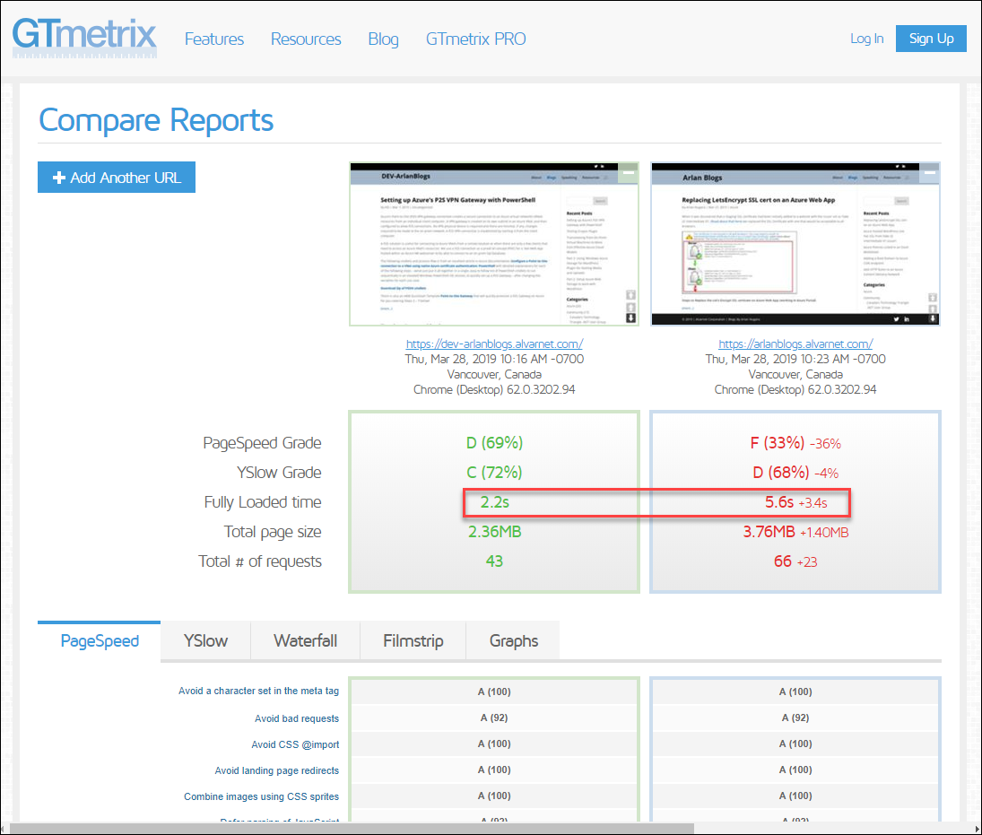The height and width of the screenshot is (835, 982).
Task: Open the Arlan Blogs report thumbnail
Action: (x=795, y=244)
